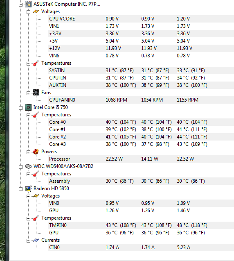Click the Currents graph icon
This screenshot has width=234, height=261.
click(x=36, y=240)
